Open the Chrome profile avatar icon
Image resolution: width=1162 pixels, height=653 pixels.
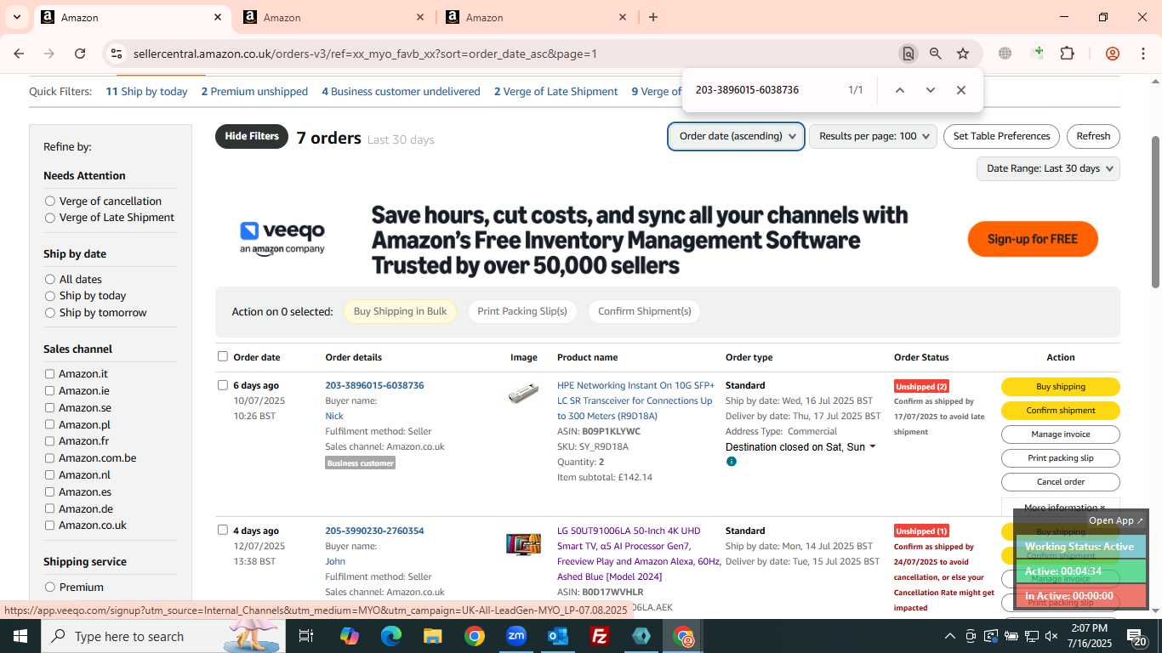tap(1112, 54)
